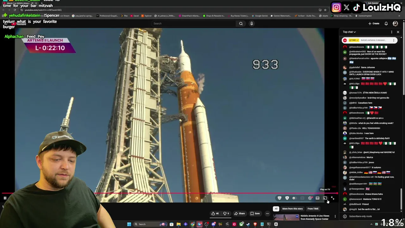Select More from this story chip
The width and height of the screenshot is (405, 228).
click(x=292, y=209)
